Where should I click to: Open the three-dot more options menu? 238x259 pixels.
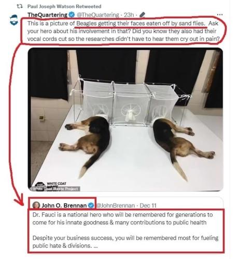(x=220, y=15)
